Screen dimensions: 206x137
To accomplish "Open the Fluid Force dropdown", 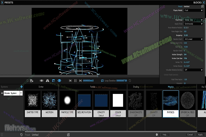I will tap(194, 20).
